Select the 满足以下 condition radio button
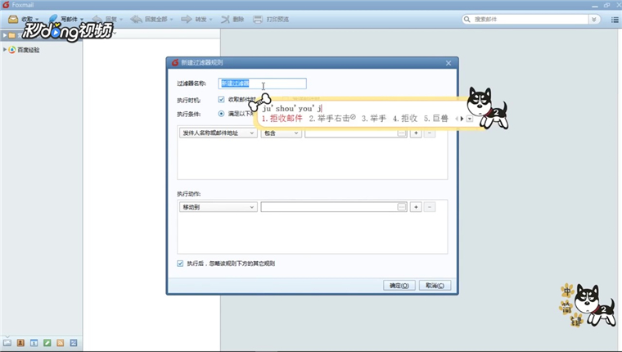 point(221,114)
